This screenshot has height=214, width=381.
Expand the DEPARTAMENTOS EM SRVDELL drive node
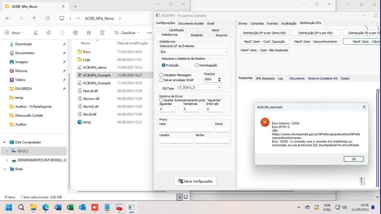pyautogui.click(x=7, y=160)
